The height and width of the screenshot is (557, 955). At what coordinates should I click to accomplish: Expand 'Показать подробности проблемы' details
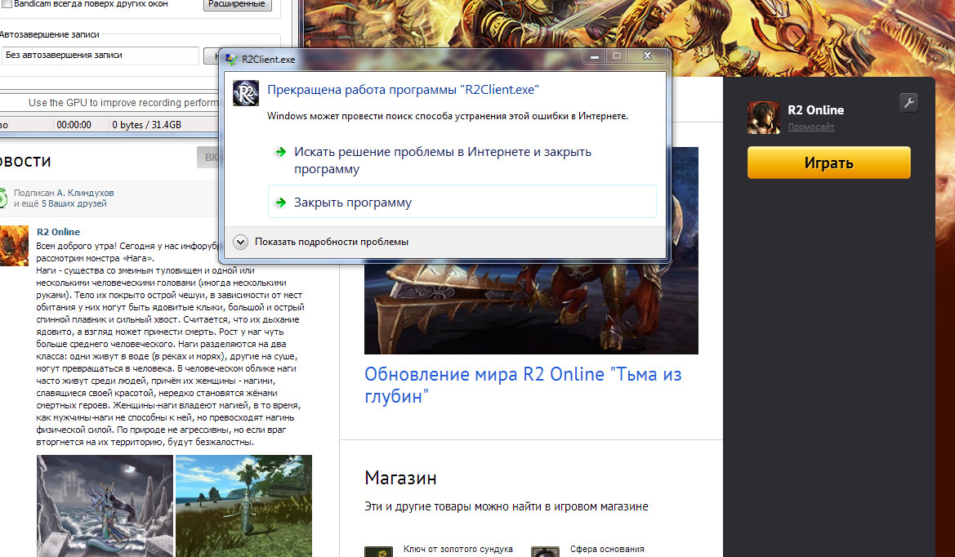240,242
